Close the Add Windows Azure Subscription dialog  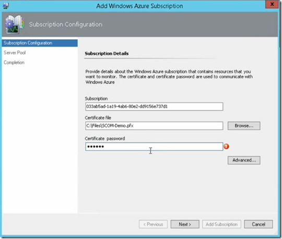click(x=272, y=4)
